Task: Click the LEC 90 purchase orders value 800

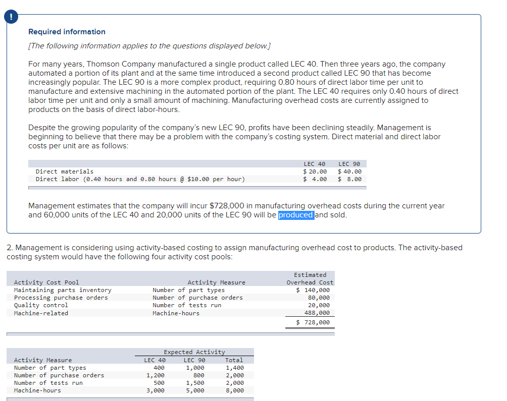Action: tap(198, 375)
